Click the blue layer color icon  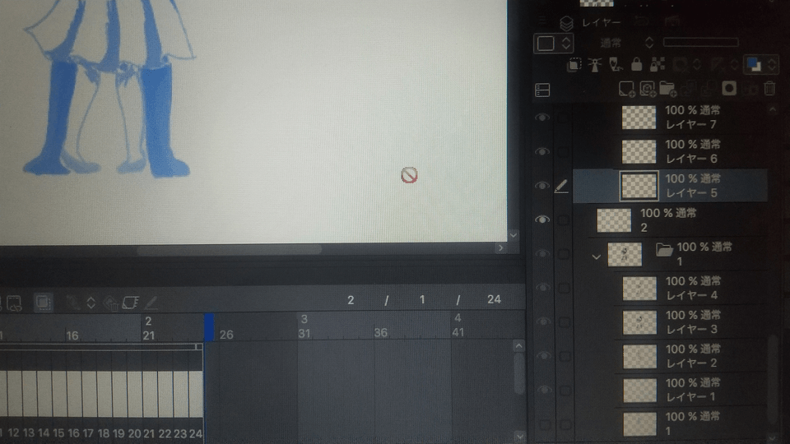[754, 64]
